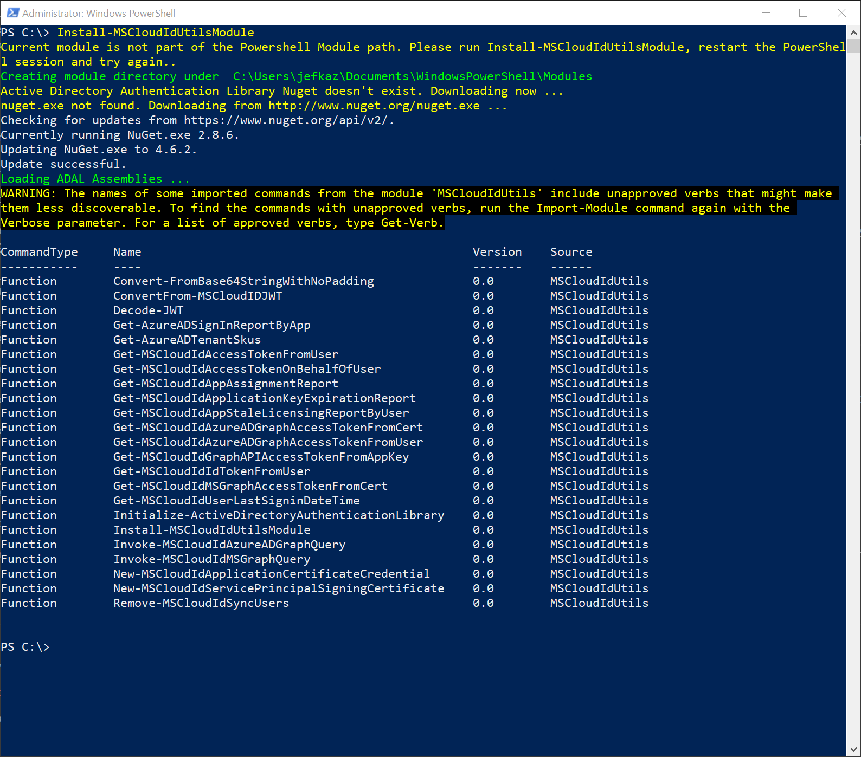Click Get-MSCloudIdMSGraphAccessTokenFromCert function name

[250, 486]
